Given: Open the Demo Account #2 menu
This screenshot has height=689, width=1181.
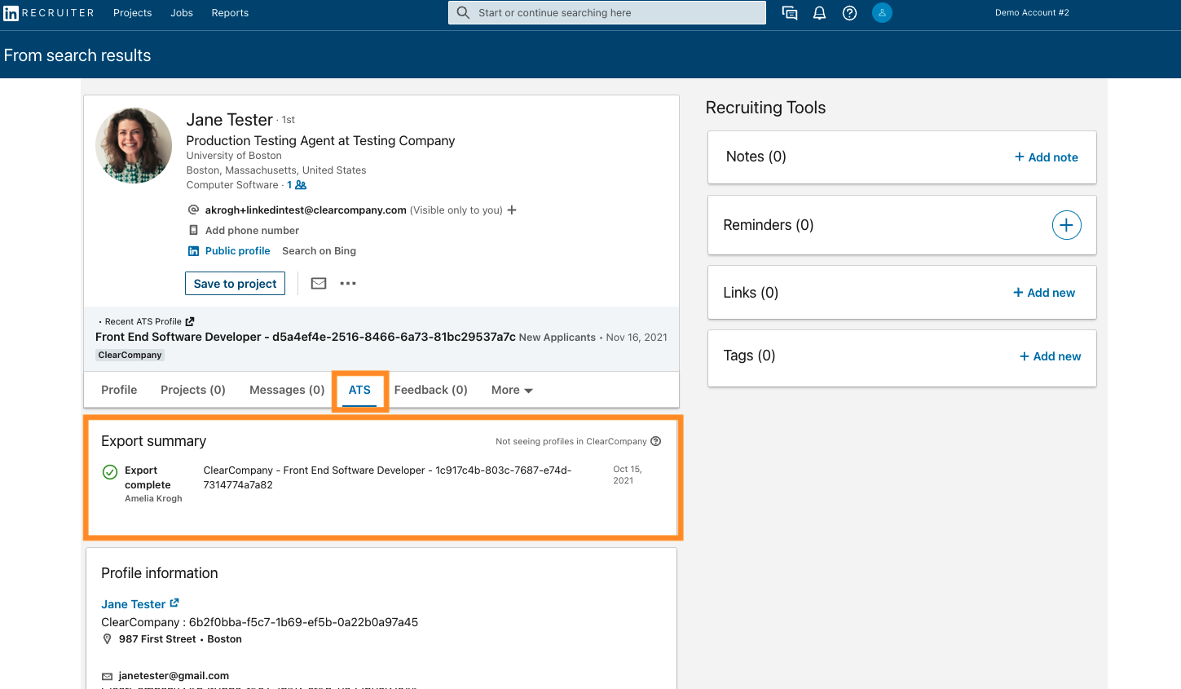Looking at the screenshot, I should click(1032, 13).
